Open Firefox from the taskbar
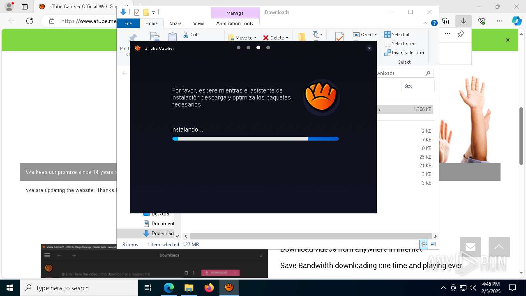This screenshot has width=526, height=296. 209,288
